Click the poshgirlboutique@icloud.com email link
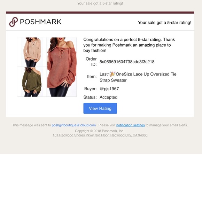 tap(74, 125)
